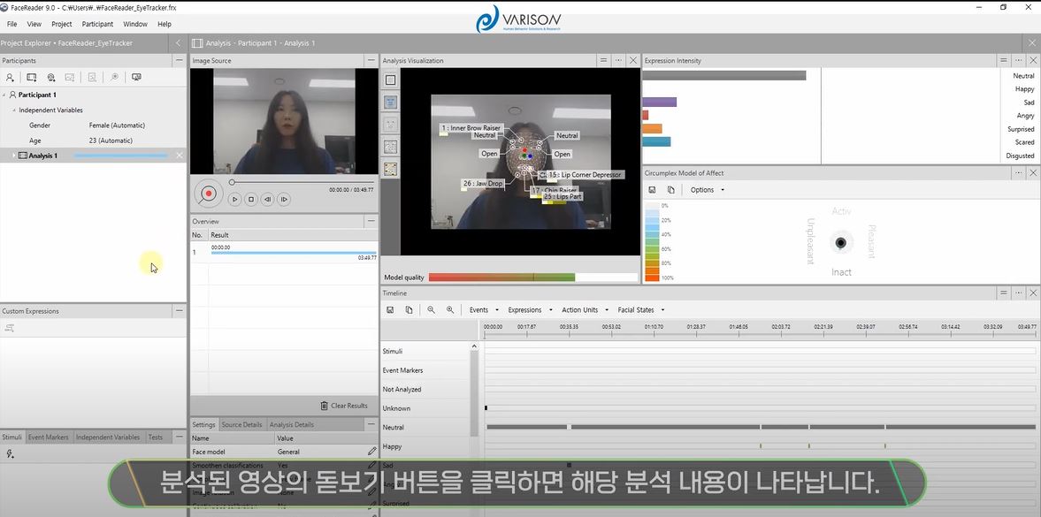
Task: Open the Events dropdown in Timeline
Action: point(483,310)
